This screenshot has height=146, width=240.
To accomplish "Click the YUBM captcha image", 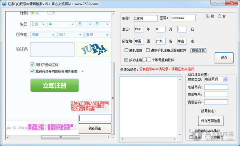I will (93, 49).
